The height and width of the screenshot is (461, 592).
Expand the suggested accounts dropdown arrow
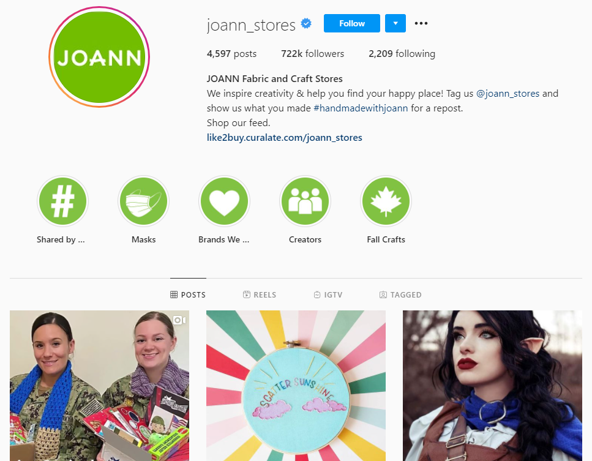(395, 23)
